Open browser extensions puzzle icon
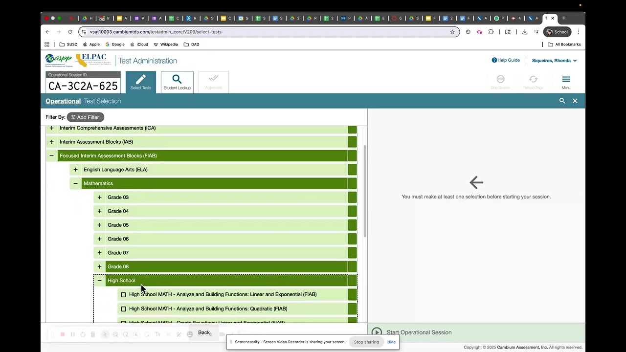626x352 pixels. [491, 32]
